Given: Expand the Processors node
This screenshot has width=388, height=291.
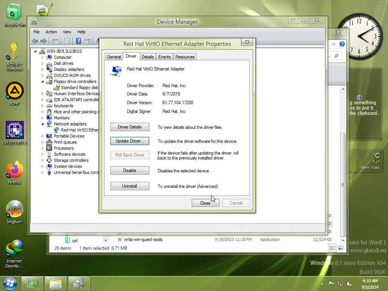Looking at the screenshot, I should click(42, 148).
